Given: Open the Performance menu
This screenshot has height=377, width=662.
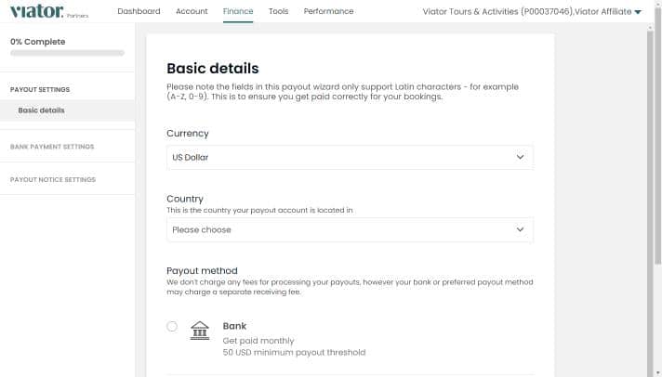Looking at the screenshot, I should click(x=328, y=11).
